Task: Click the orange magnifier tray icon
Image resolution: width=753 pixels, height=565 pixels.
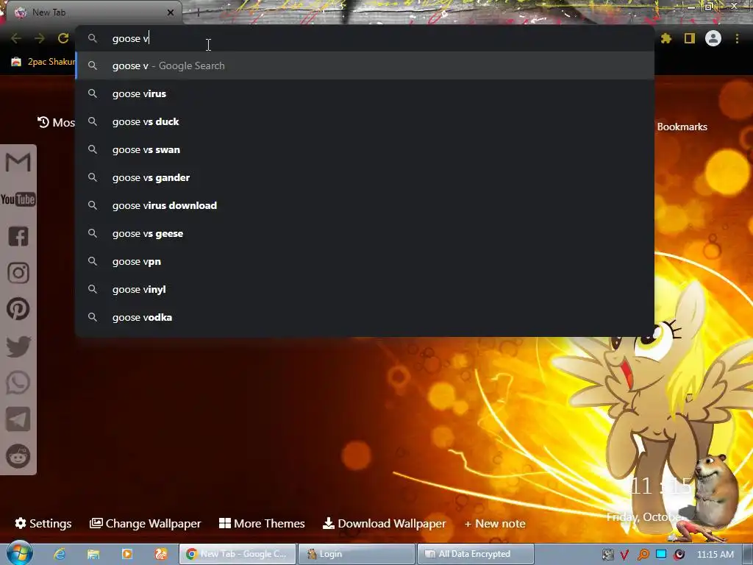Action: coord(643,555)
